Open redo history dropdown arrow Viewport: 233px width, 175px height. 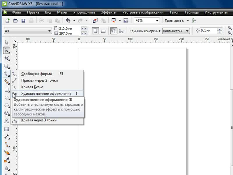[86, 20]
